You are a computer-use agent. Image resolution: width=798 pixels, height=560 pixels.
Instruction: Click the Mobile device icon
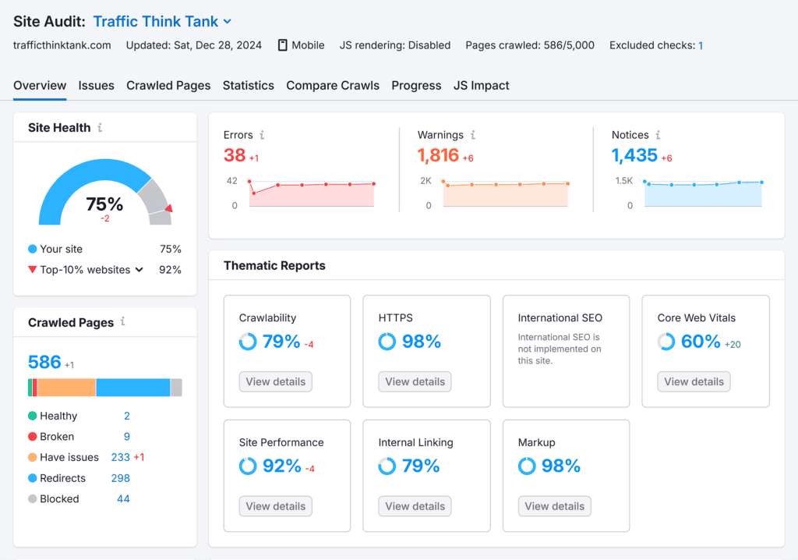pos(282,45)
